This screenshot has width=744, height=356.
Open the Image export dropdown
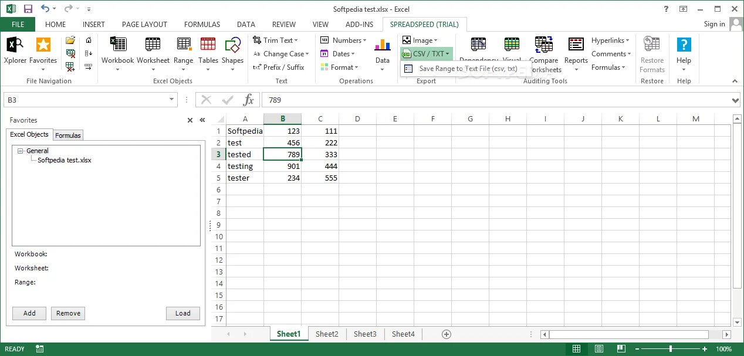420,40
